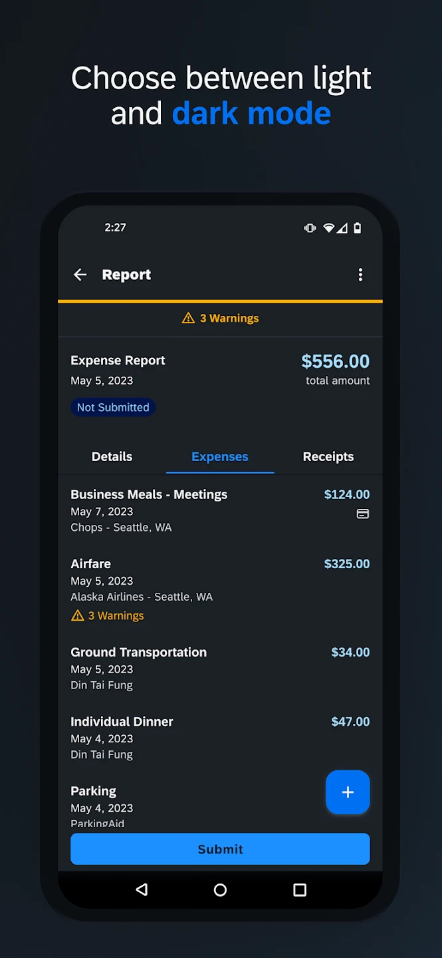The height and width of the screenshot is (958, 442).
Task: Tap the card icon under $124.00
Action: click(363, 514)
